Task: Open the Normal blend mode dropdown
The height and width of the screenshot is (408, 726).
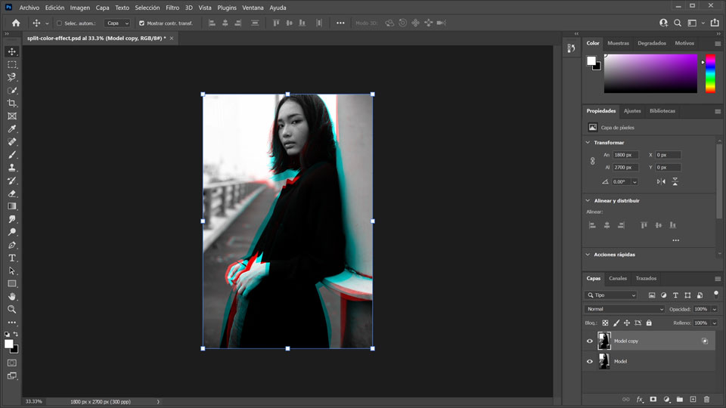Action: tap(625, 309)
